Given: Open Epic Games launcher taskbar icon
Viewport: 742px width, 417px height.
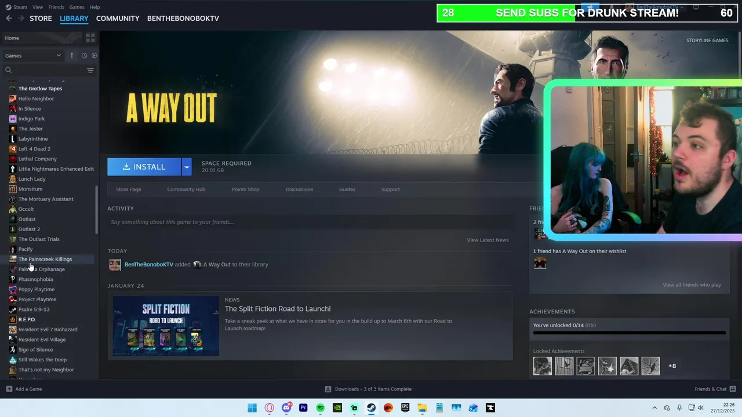Looking at the screenshot, I should pyautogui.click(x=405, y=408).
